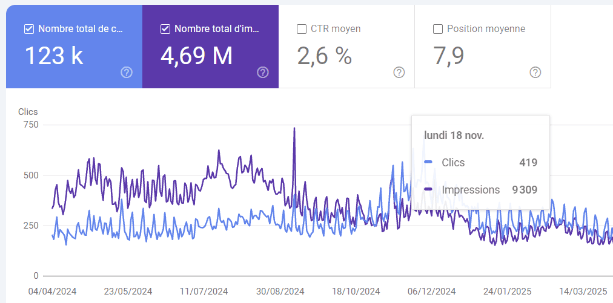The width and height of the screenshot is (613, 303).
Task: Click help icon on total impressions card
Action: [263, 73]
